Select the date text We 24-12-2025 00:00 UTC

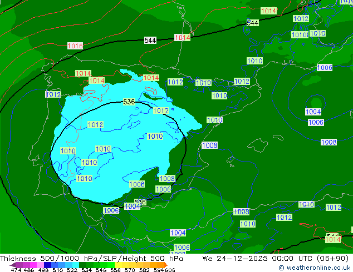258,258
